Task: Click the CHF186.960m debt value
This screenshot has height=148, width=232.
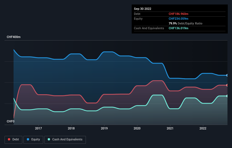Action: [178, 14]
